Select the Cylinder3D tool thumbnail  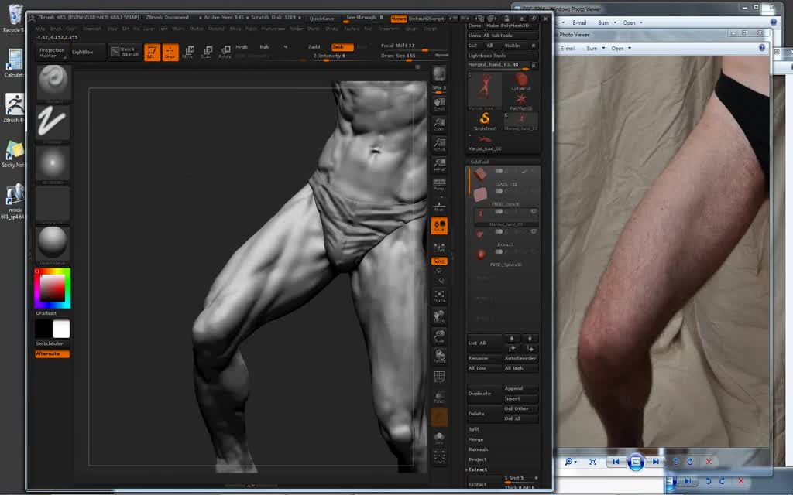coord(521,80)
